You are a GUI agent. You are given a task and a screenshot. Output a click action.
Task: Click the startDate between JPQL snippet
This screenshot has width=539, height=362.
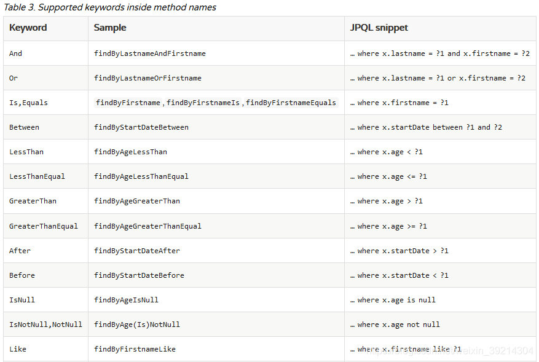coord(430,127)
